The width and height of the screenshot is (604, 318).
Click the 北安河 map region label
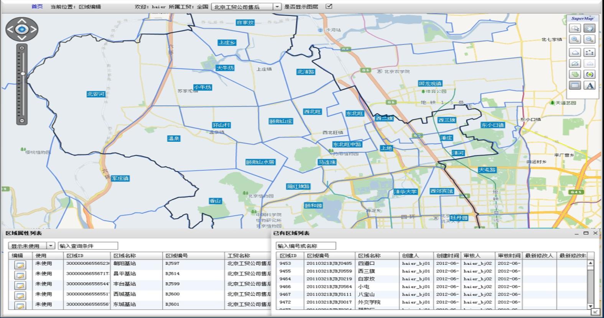click(x=95, y=94)
